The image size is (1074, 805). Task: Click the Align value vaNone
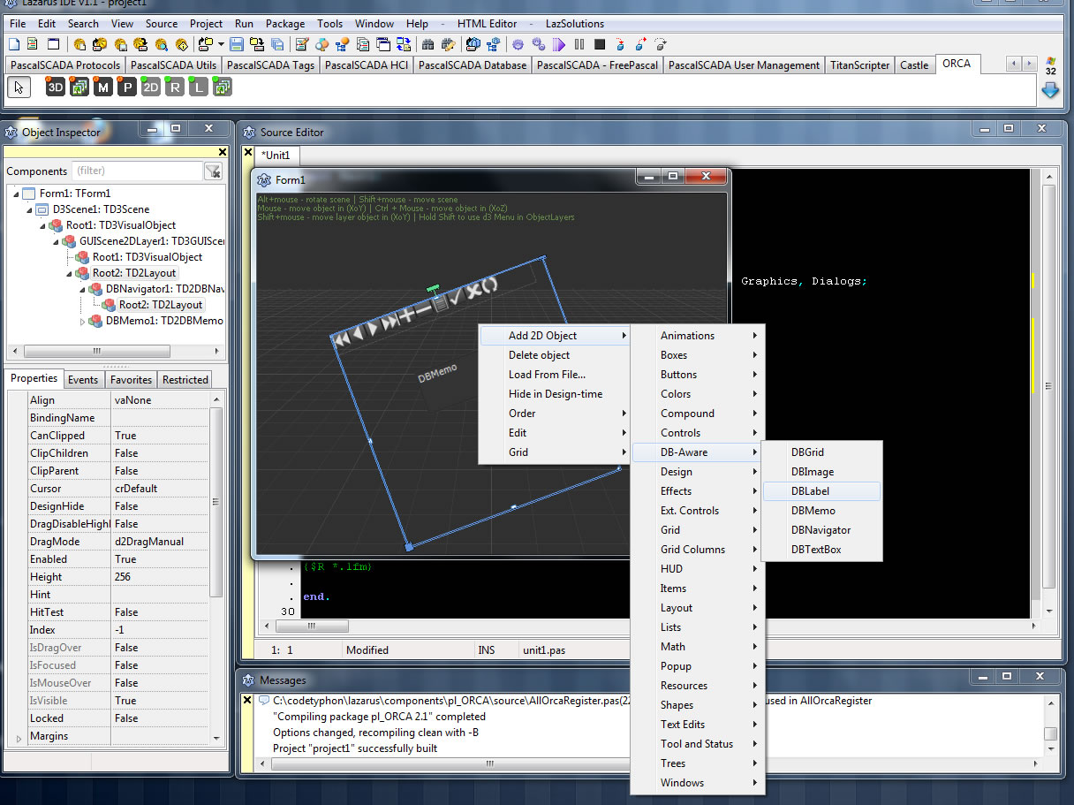161,400
